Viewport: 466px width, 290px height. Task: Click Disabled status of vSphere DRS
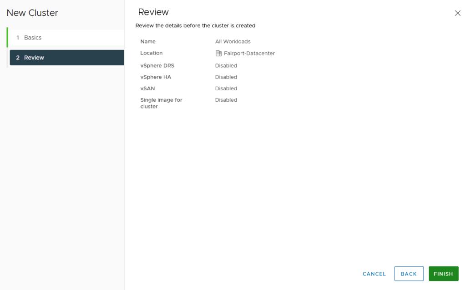pos(226,66)
